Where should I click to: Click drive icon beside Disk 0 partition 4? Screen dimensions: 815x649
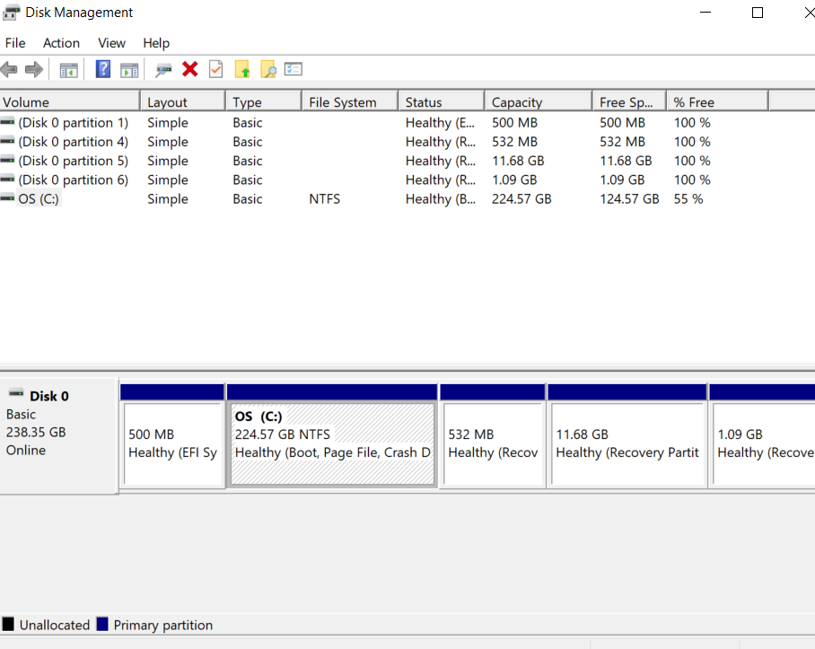[x=7, y=141]
